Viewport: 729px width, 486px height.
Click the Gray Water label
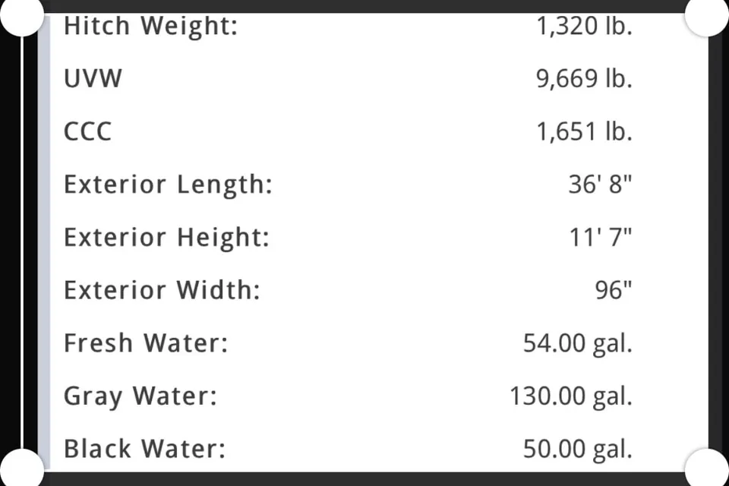click(140, 396)
